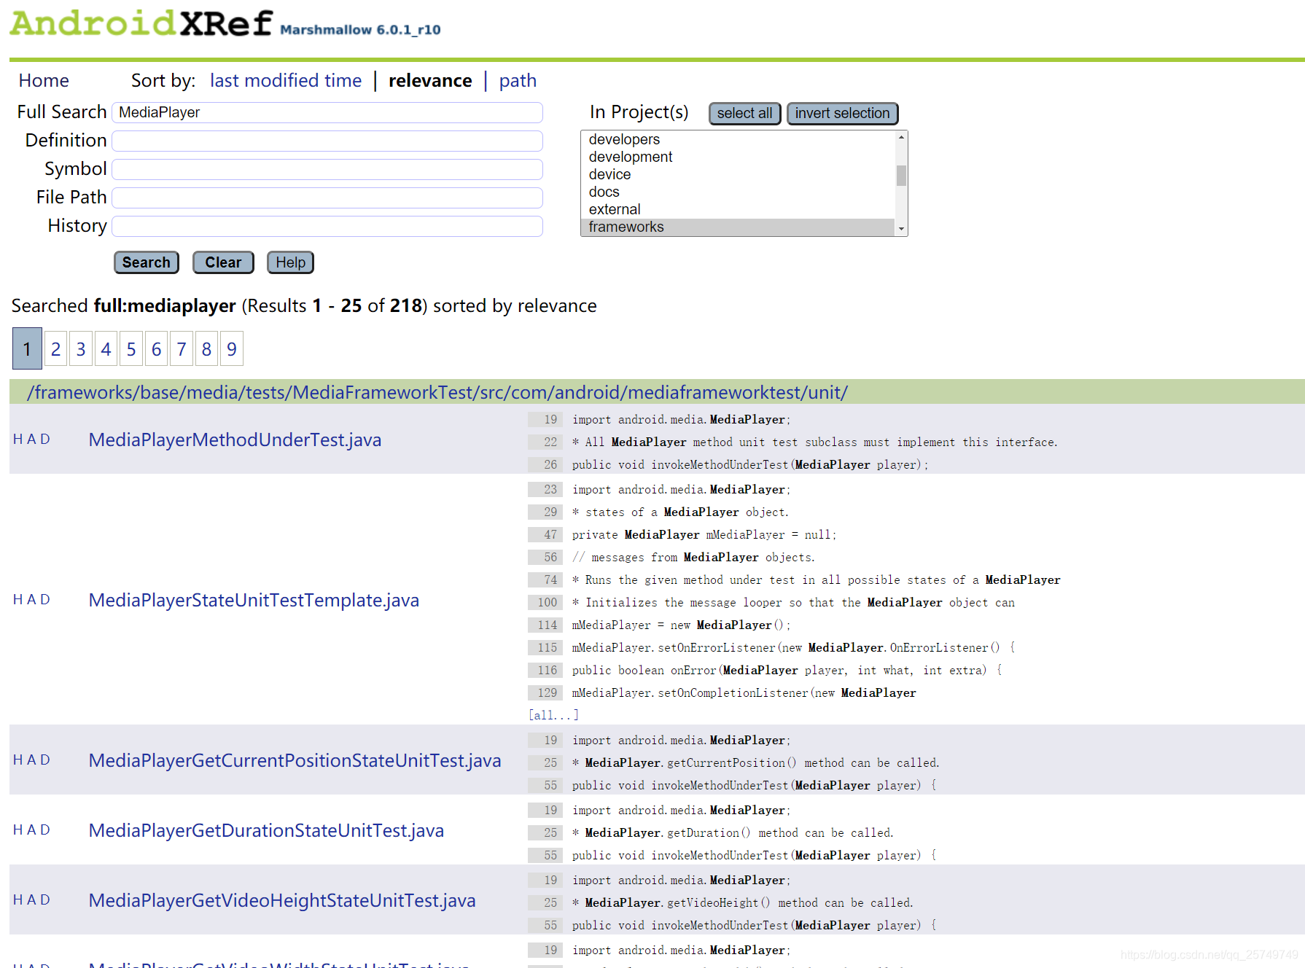The width and height of the screenshot is (1305, 968).
Task: Open MediaPlayerGetDurationStateUnitTest.java file
Action: coord(266,830)
